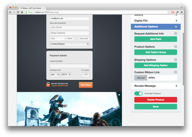Close the Ribbon WP Test Product tab
The width and height of the screenshot is (192, 137).
pos(44,8)
